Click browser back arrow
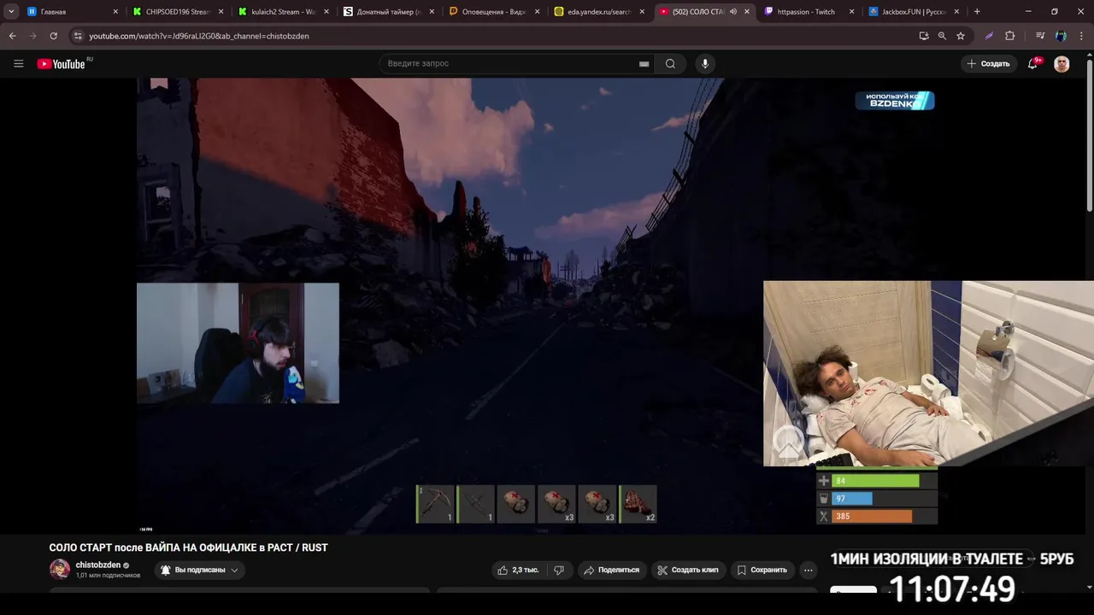This screenshot has width=1094, height=615. click(13, 36)
